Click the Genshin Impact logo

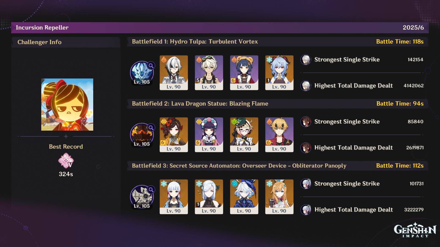[x=415, y=230]
